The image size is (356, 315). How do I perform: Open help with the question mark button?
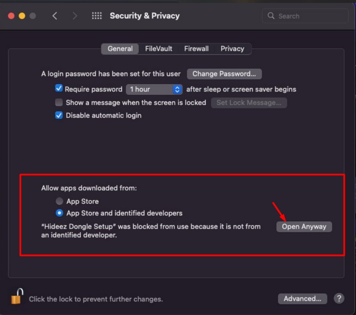(x=339, y=298)
